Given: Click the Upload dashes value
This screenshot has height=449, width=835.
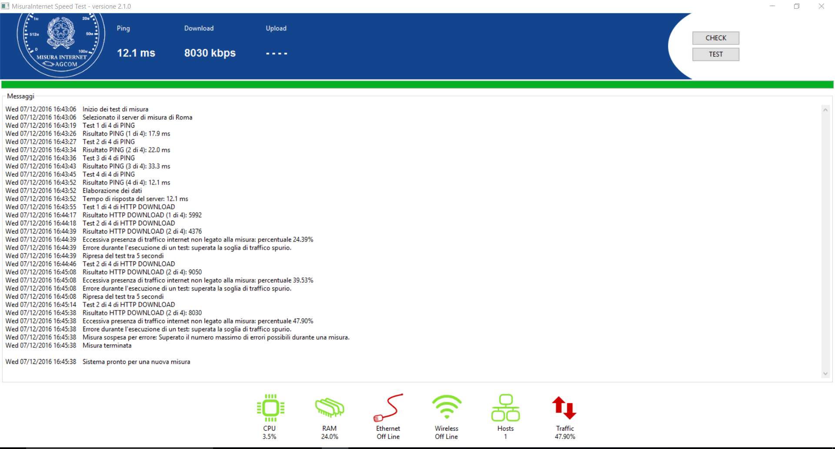Looking at the screenshot, I should pyautogui.click(x=277, y=53).
